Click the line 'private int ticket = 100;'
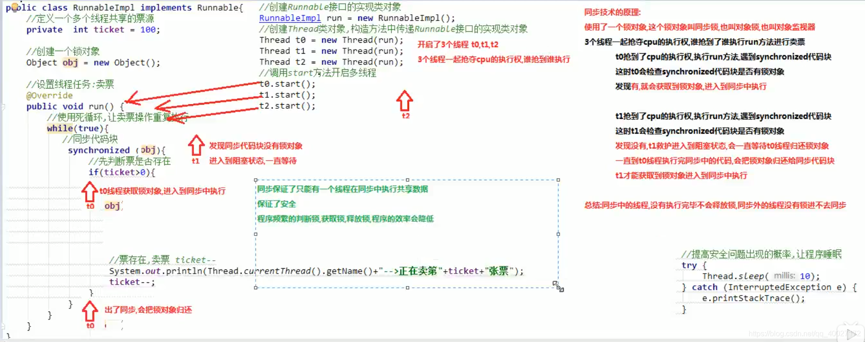Viewport: 865px width, 342px height. tap(93, 29)
